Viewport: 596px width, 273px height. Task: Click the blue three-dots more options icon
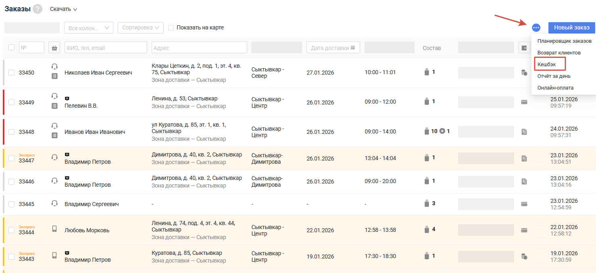[x=536, y=28]
